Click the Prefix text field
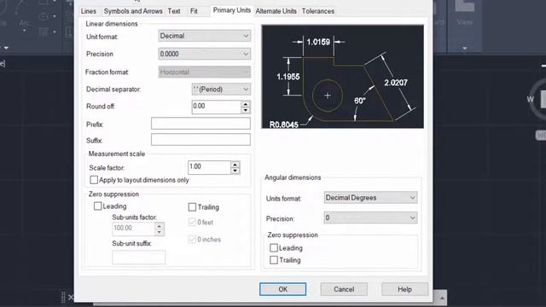 click(200, 124)
